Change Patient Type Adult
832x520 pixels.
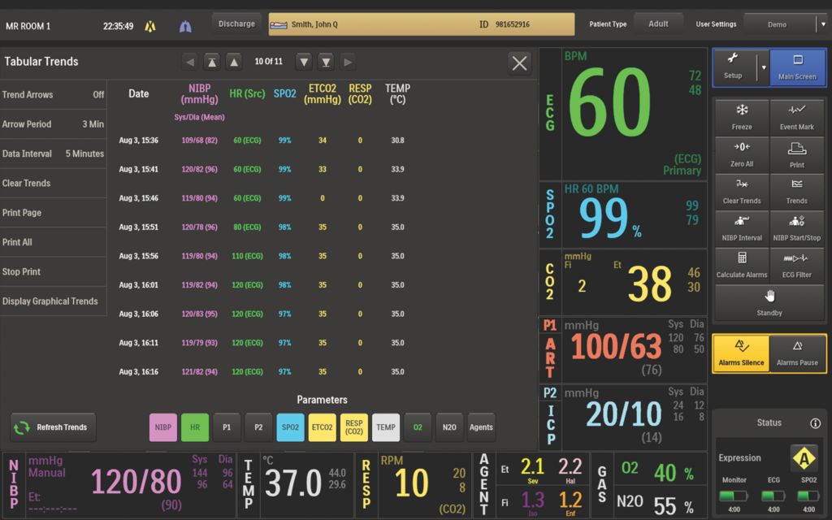pyautogui.click(x=658, y=24)
